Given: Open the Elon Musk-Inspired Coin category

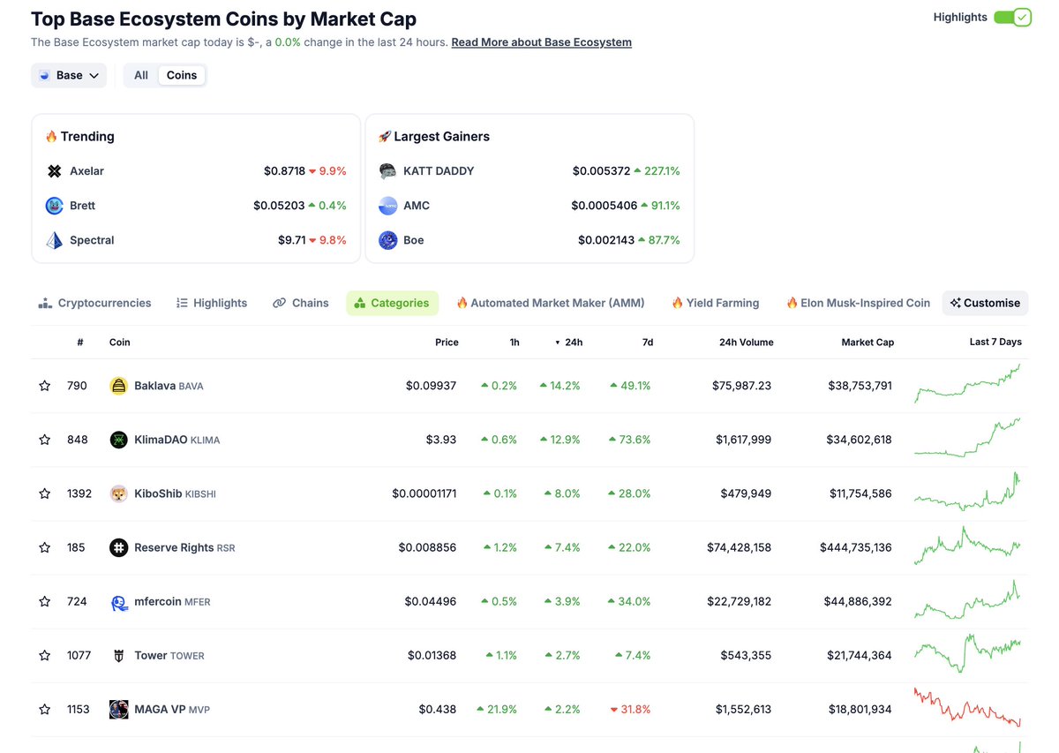Looking at the screenshot, I should click(x=858, y=303).
